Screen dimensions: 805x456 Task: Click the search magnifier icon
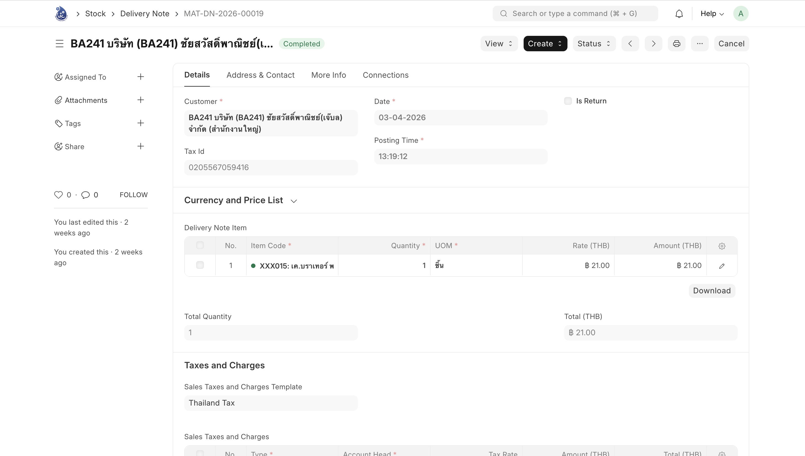point(503,14)
